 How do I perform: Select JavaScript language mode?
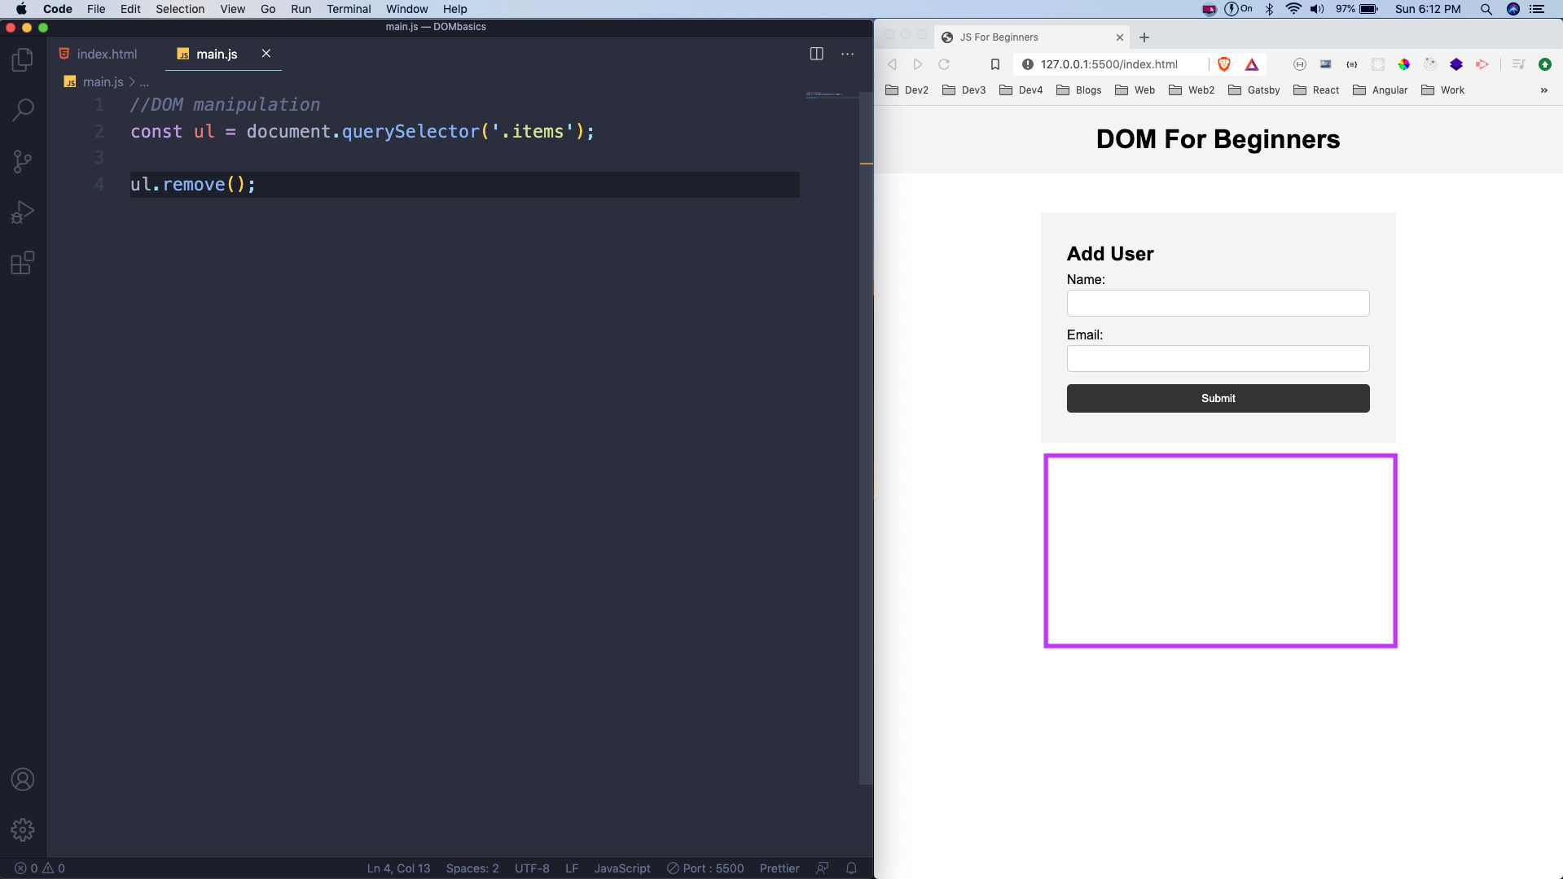click(622, 868)
